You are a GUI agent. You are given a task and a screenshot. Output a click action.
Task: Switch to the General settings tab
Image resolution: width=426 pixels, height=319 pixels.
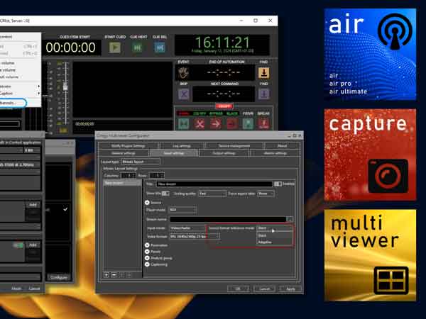point(124,153)
